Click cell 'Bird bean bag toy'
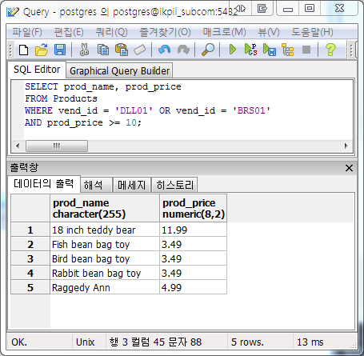This screenshot has width=364, height=356. tap(105, 258)
